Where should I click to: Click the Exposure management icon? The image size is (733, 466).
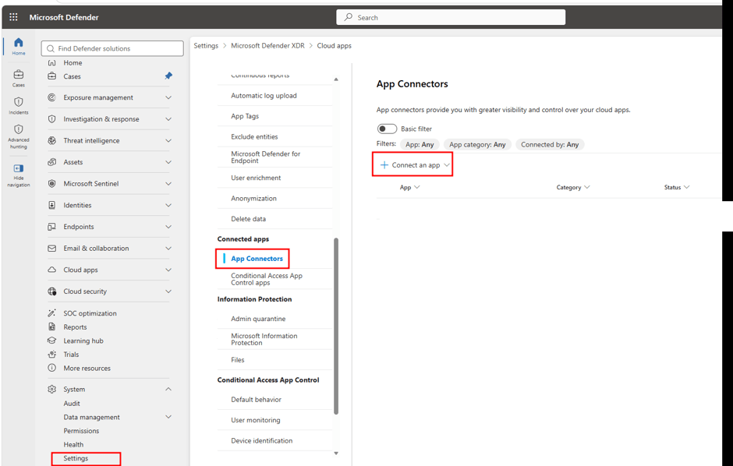[52, 97]
